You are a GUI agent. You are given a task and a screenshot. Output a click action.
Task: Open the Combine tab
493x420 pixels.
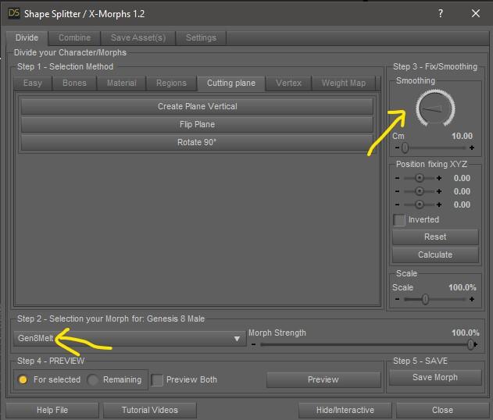coord(74,38)
